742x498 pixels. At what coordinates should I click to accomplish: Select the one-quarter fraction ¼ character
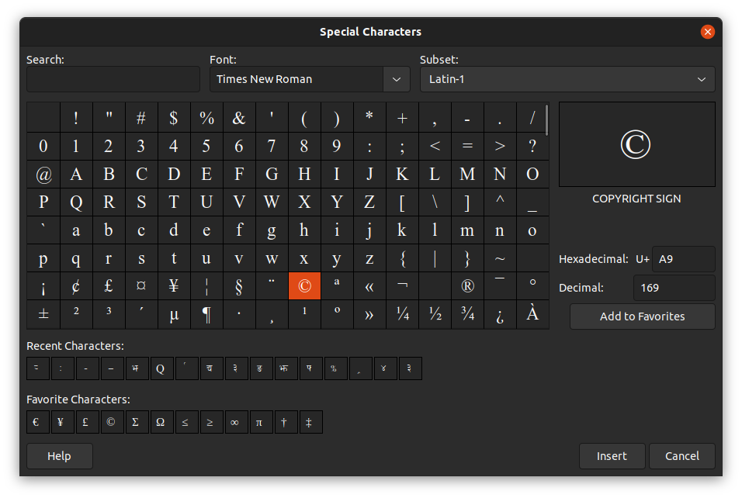[402, 314]
